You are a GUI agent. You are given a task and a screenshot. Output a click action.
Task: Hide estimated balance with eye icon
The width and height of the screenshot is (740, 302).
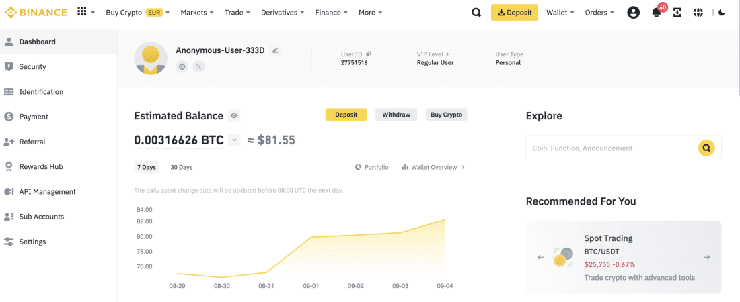(x=234, y=115)
